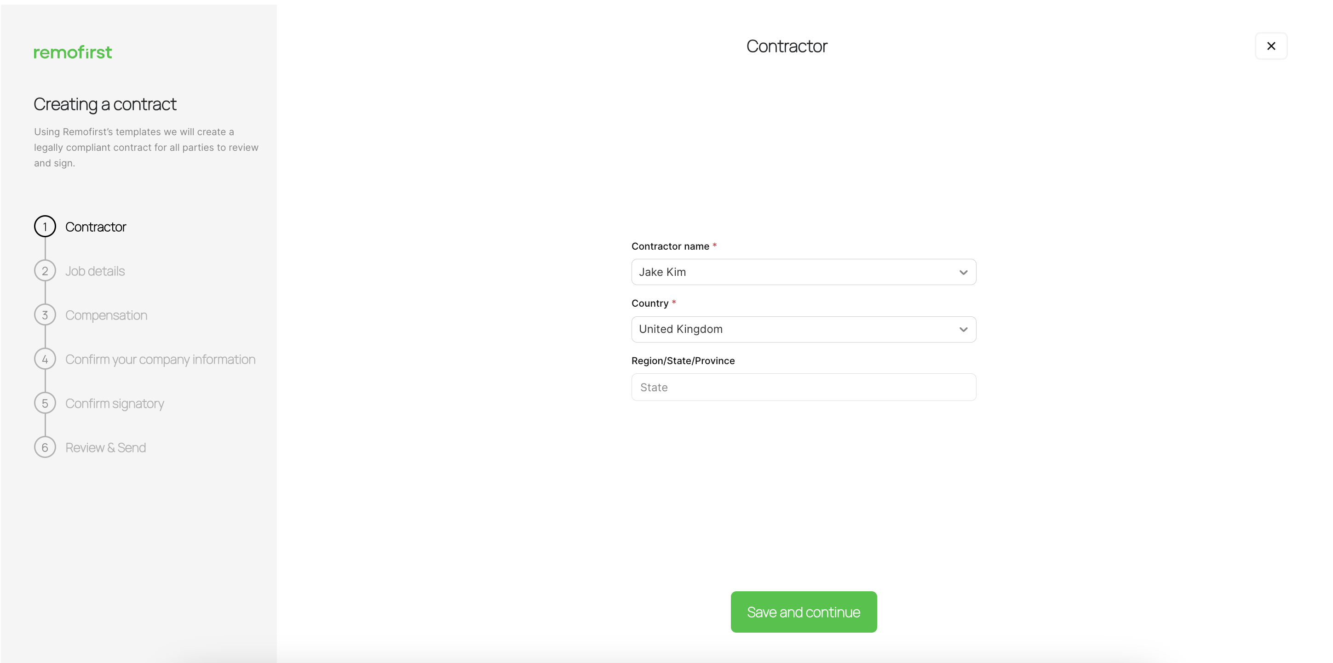Screen dimensions: 1333x663
Task: Go to Job details step
Action: [95, 271]
